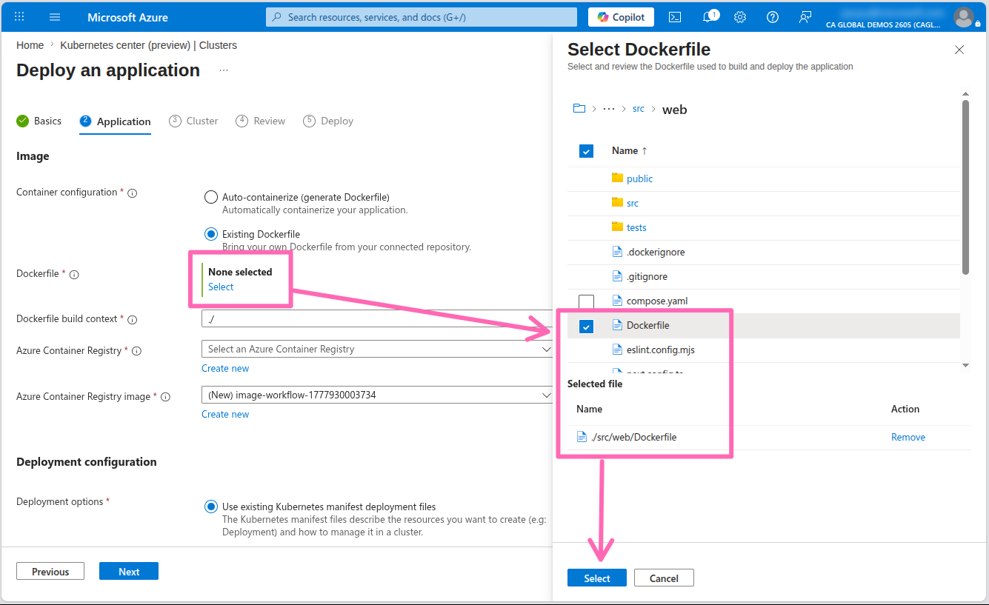Switch to the Basics step
The height and width of the screenshot is (605, 989).
pos(39,121)
